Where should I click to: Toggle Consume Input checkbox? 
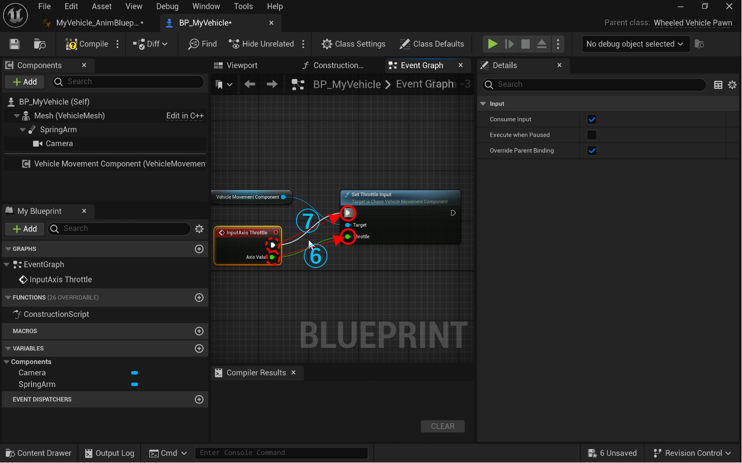point(592,119)
